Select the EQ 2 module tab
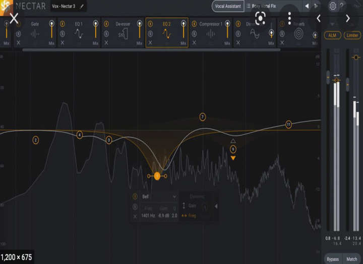363x264 pixels. (167, 32)
